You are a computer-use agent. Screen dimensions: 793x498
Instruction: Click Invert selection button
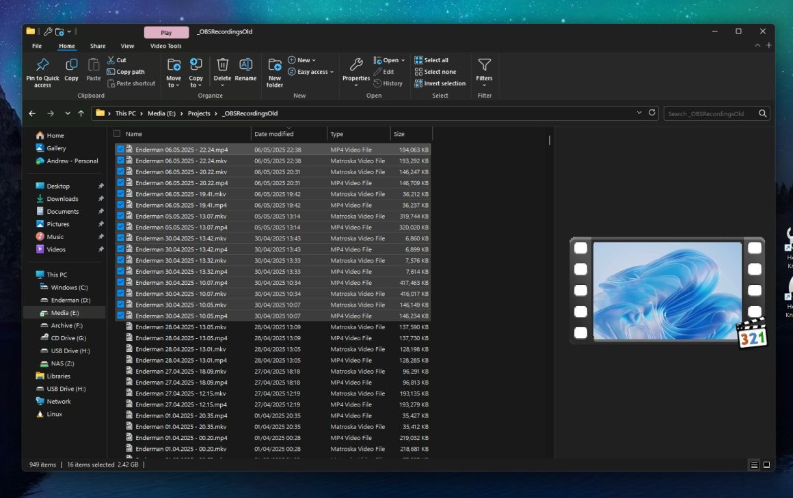[440, 83]
